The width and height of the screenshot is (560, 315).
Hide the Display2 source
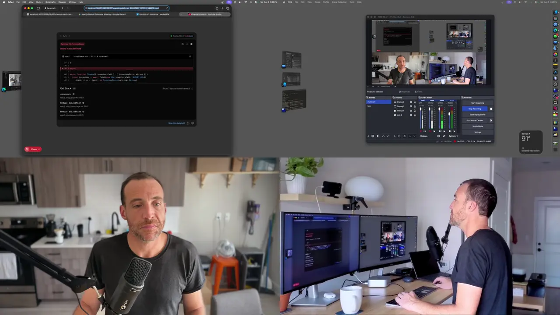[411, 102]
